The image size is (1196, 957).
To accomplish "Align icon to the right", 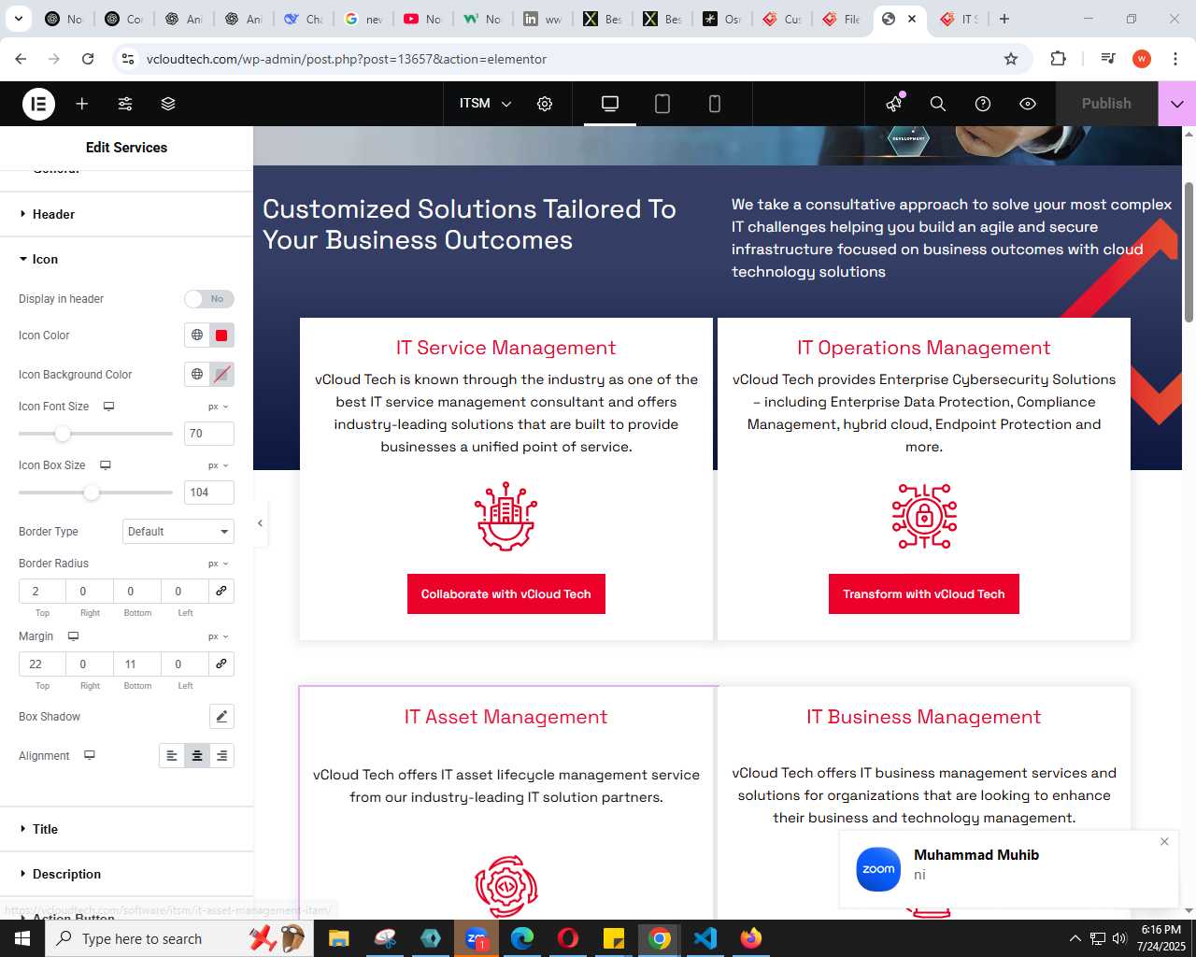I will (221, 756).
